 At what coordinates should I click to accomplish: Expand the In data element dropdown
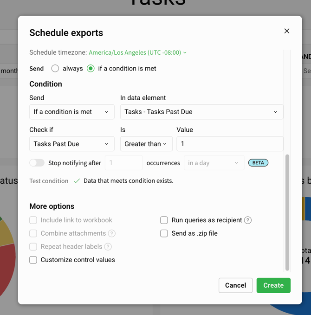pyautogui.click(x=201, y=112)
